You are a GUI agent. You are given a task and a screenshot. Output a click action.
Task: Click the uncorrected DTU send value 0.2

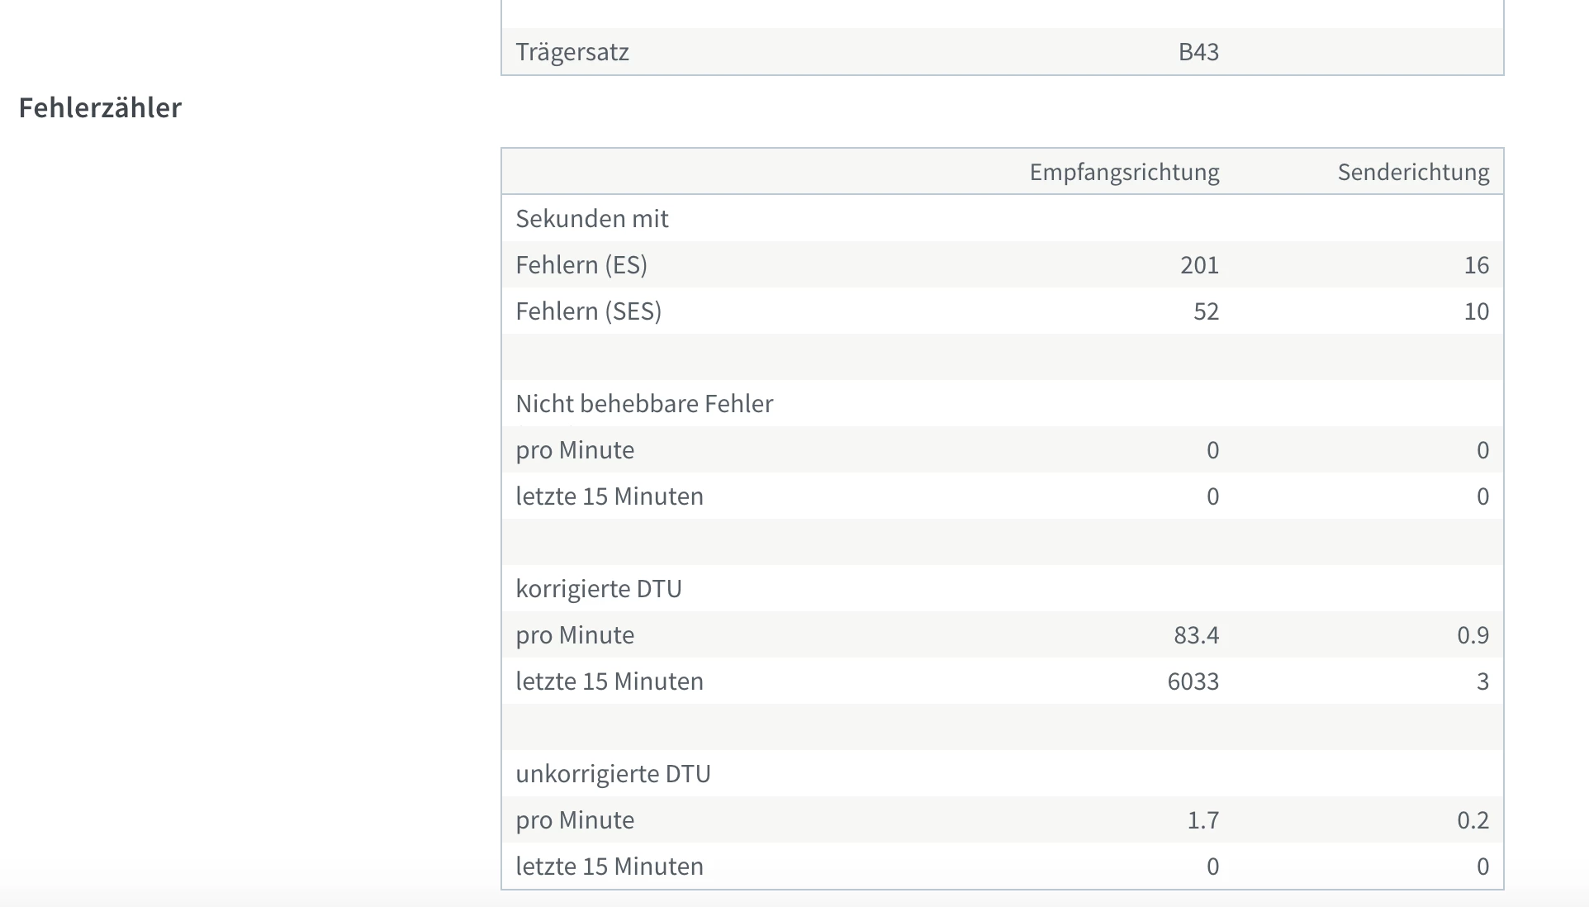(x=1473, y=820)
